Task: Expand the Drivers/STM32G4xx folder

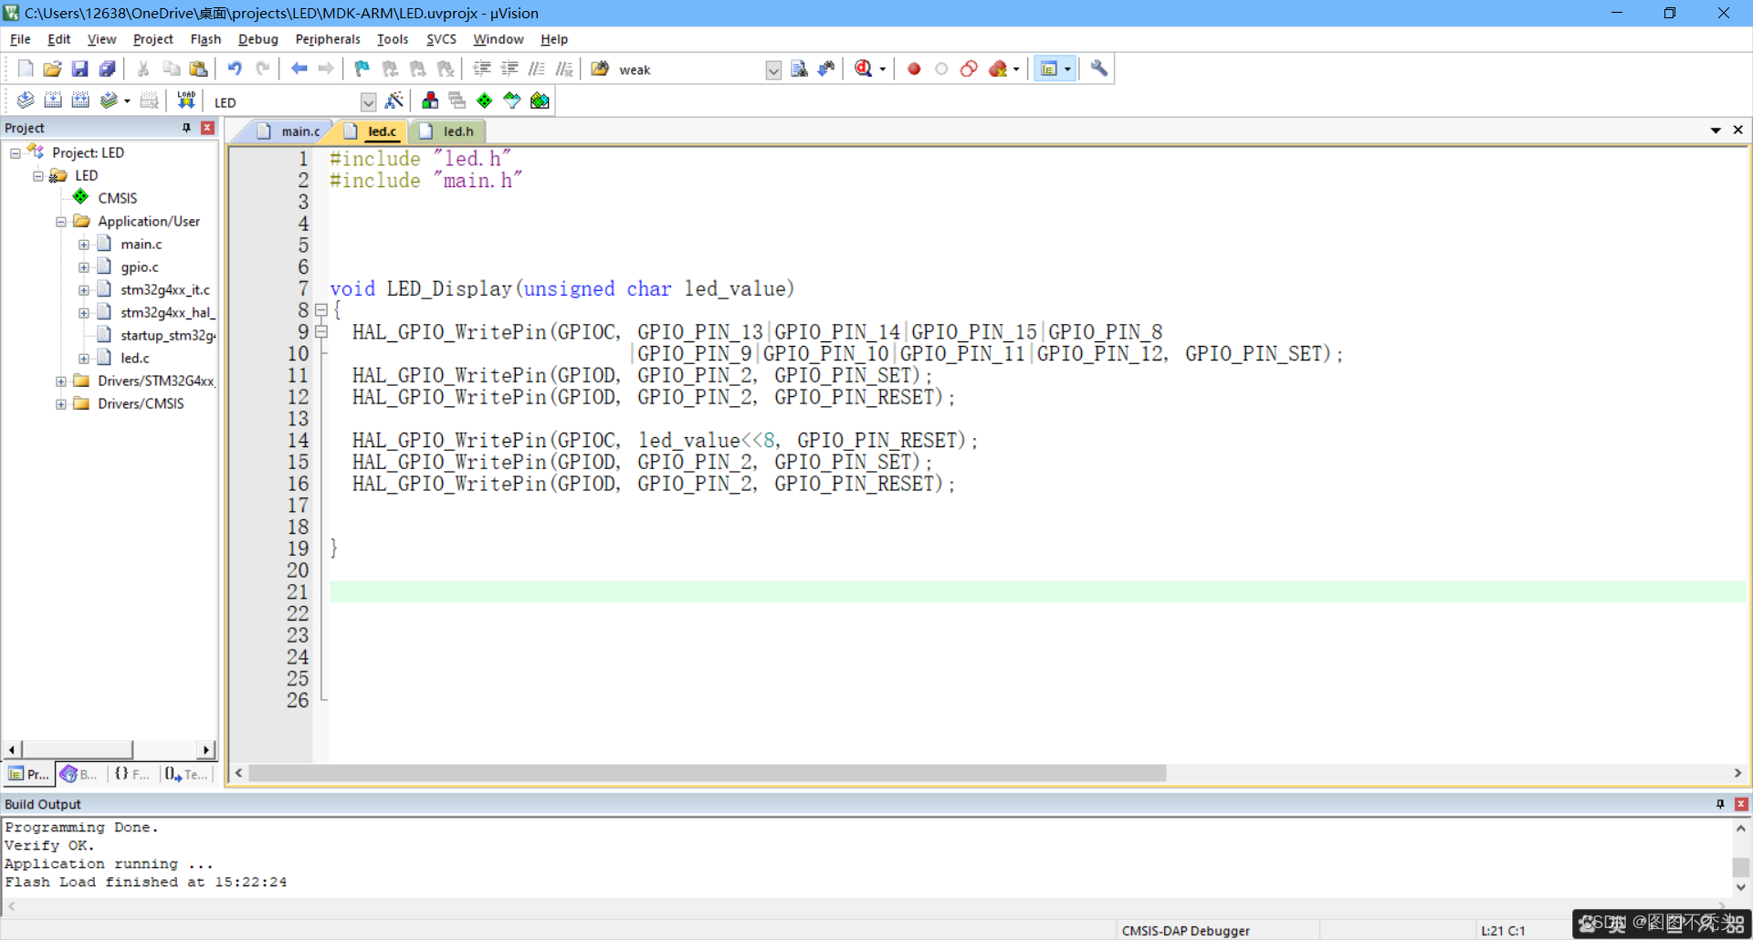Action: coord(60,381)
